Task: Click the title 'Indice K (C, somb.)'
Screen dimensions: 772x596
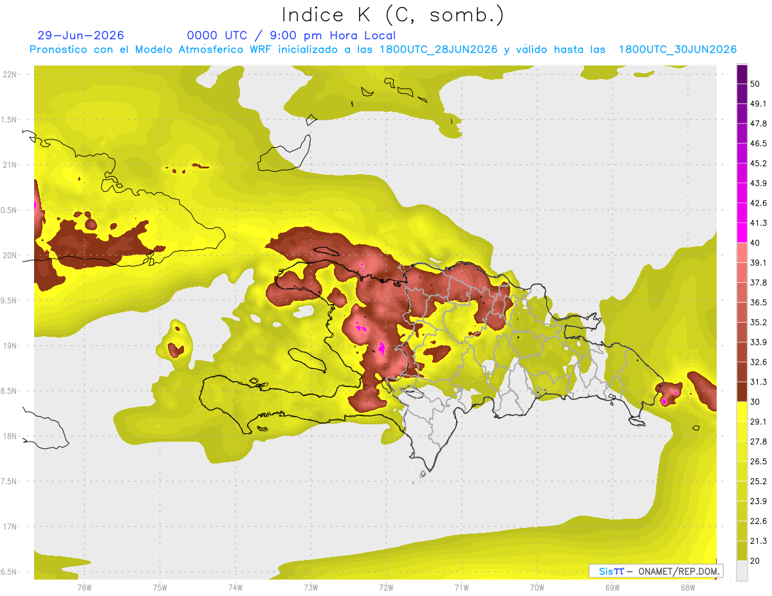Action: click(393, 15)
